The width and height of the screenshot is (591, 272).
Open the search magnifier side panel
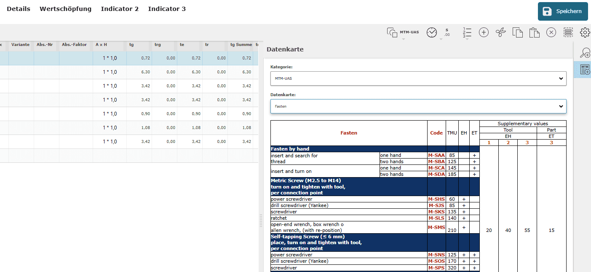tap(585, 53)
